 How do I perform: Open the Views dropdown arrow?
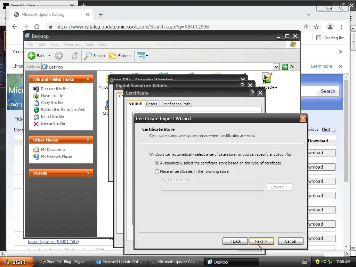coord(147,56)
